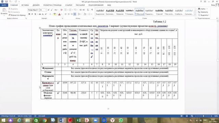Switch to the ДИЗАЙН tab
Image resolution: width=219 pixels, height=123 pixels.
click(36, 5)
